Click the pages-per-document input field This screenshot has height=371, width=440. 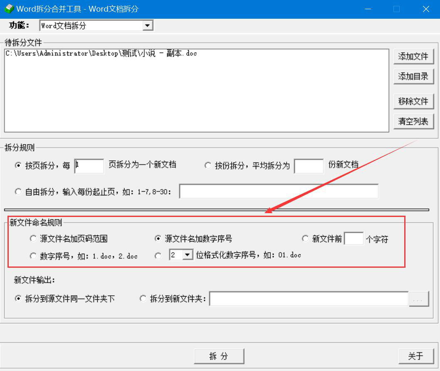[x=89, y=166]
